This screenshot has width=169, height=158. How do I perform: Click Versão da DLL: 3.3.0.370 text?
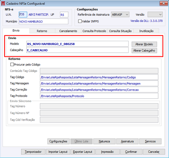147,21
